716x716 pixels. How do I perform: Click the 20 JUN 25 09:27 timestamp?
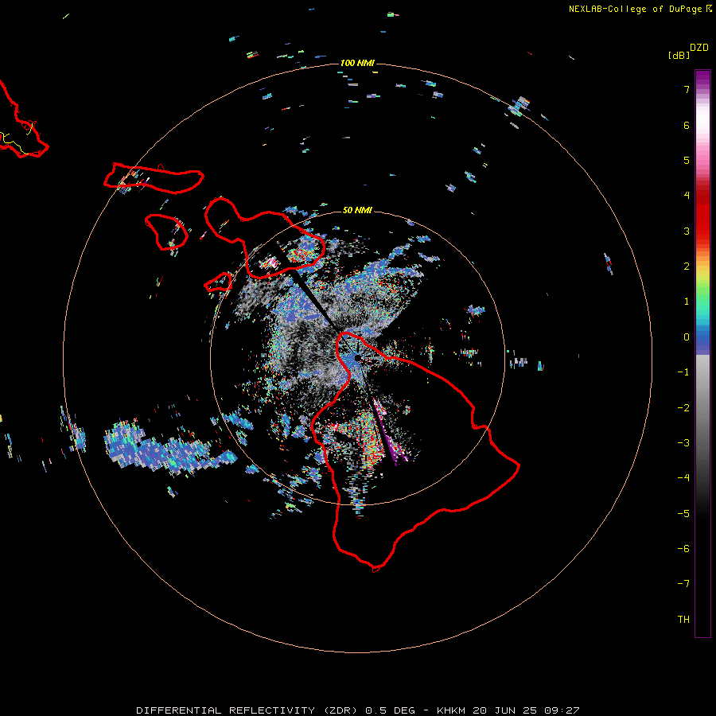coord(526,710)
